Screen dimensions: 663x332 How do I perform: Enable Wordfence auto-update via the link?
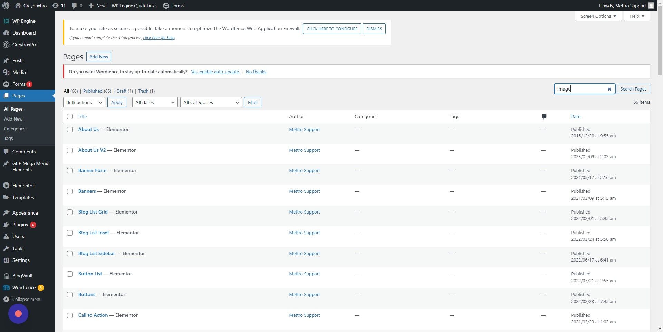pos(215,72)
